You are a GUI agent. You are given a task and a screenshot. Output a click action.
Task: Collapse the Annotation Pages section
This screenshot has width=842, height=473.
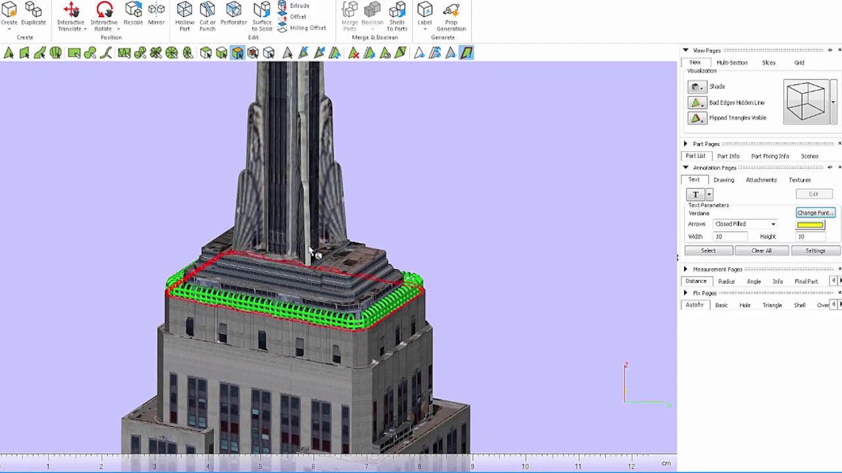(685, 168)
